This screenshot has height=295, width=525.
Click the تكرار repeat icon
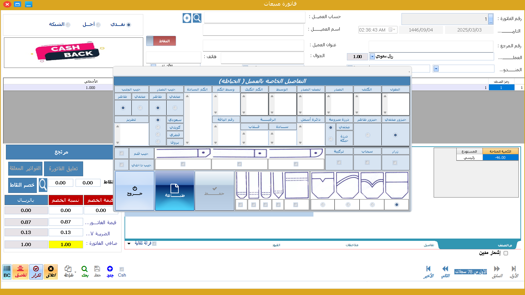[x=36, y=272]
